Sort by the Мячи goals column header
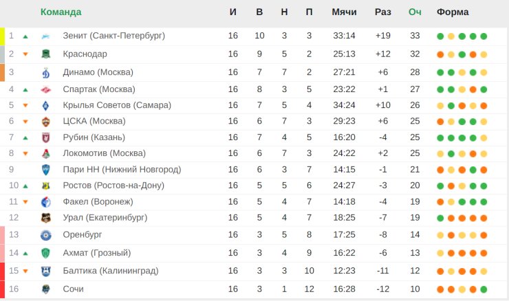509x301 pixels. click(x=344, y=12)
